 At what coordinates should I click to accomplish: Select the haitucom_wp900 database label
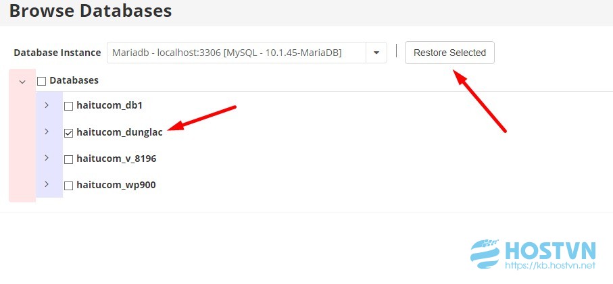116,185
